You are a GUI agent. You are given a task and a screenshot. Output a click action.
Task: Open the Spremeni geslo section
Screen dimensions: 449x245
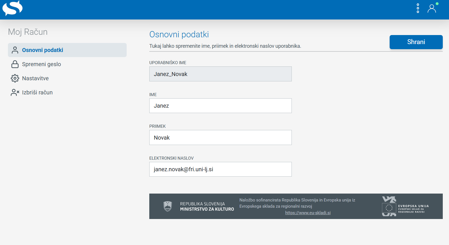42,64
